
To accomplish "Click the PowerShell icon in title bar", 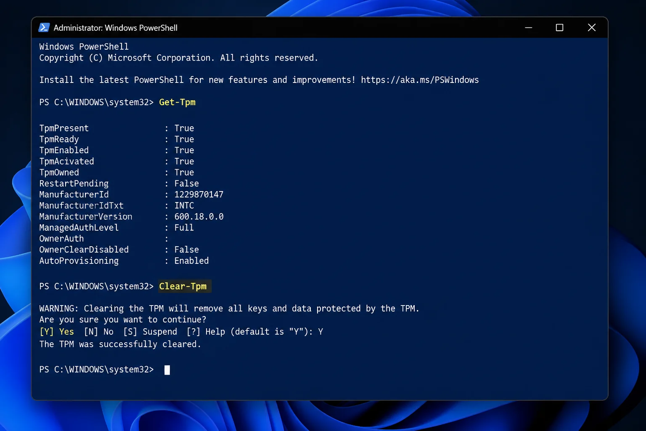I will point(44,28).
